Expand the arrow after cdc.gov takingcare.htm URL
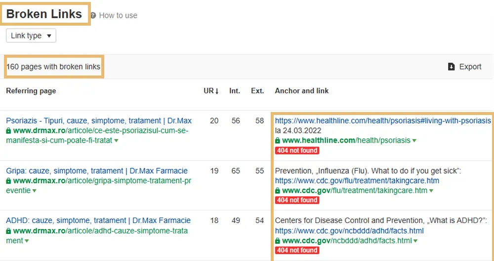The width and height of the screenshot is (494, 261). 431,191
